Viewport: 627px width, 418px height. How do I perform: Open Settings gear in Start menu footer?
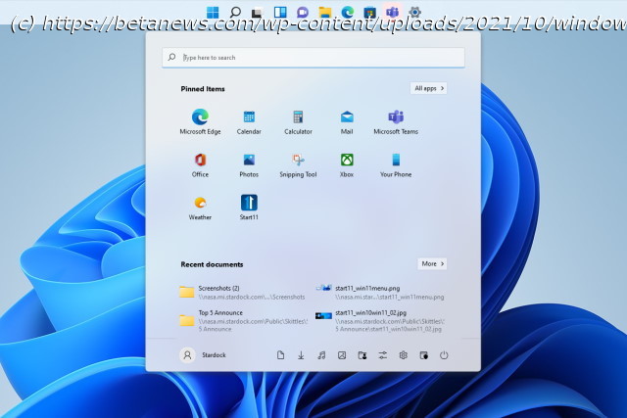pyautogui.click(x=403, y=355)
